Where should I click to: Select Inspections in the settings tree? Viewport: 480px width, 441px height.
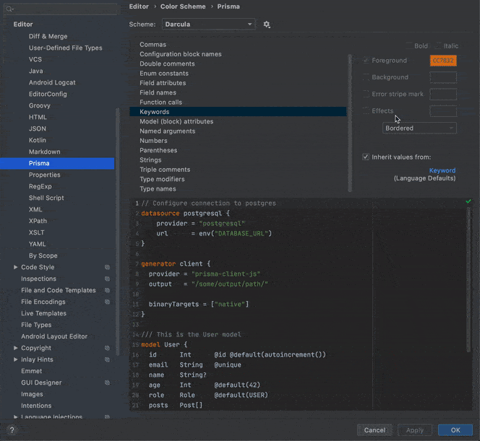57,279
